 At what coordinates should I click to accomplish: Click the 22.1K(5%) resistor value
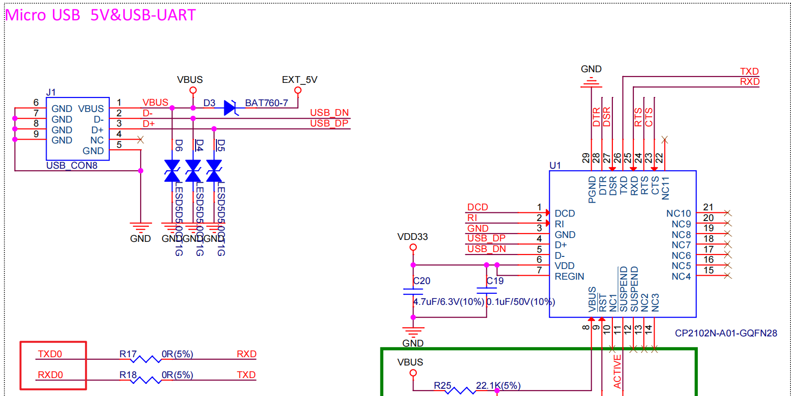click(498, 385)
